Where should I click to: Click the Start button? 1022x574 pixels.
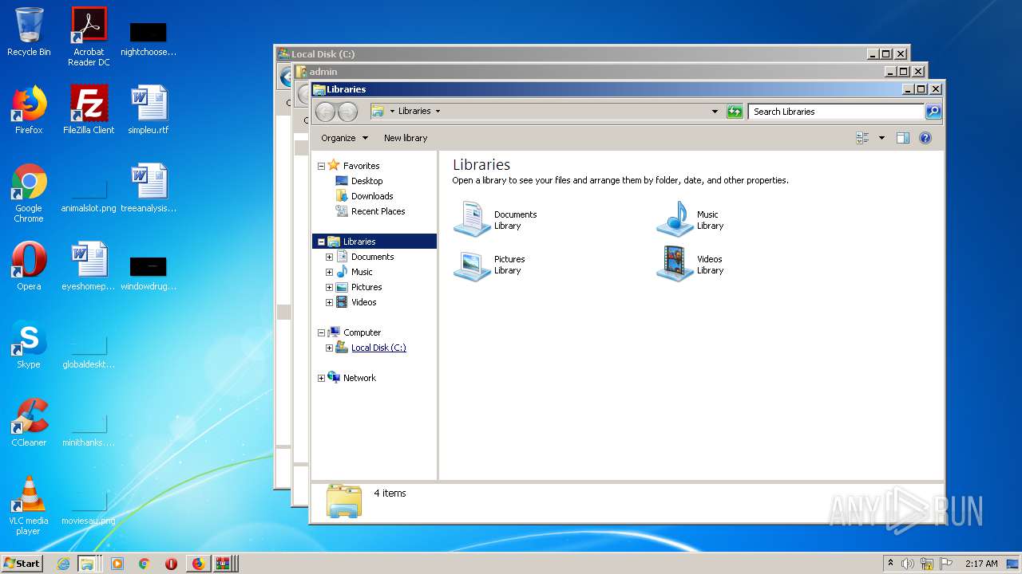[x=22, y=563]
